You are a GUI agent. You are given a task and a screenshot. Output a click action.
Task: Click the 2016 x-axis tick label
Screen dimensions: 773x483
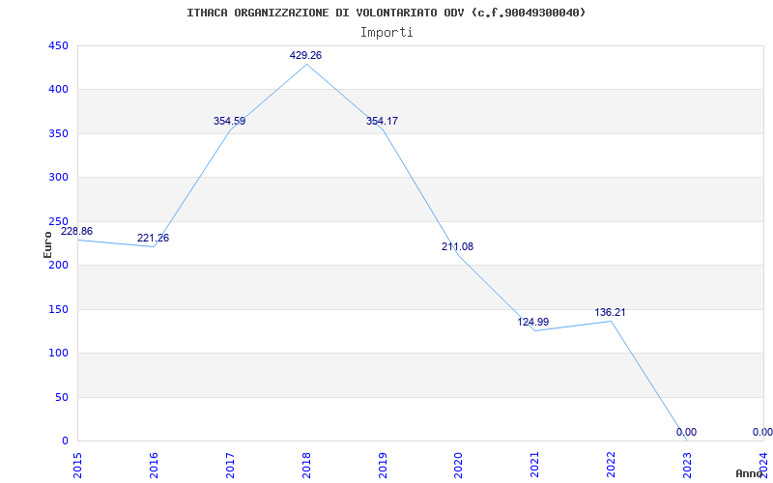coord(154,466)
